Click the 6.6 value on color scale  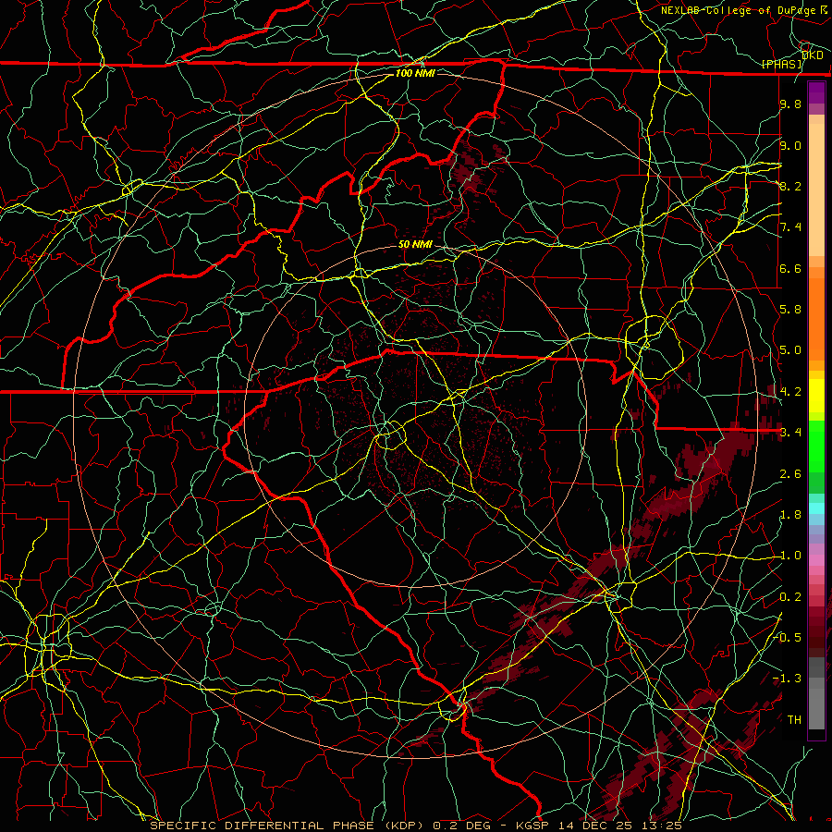(x=790, y=268)
